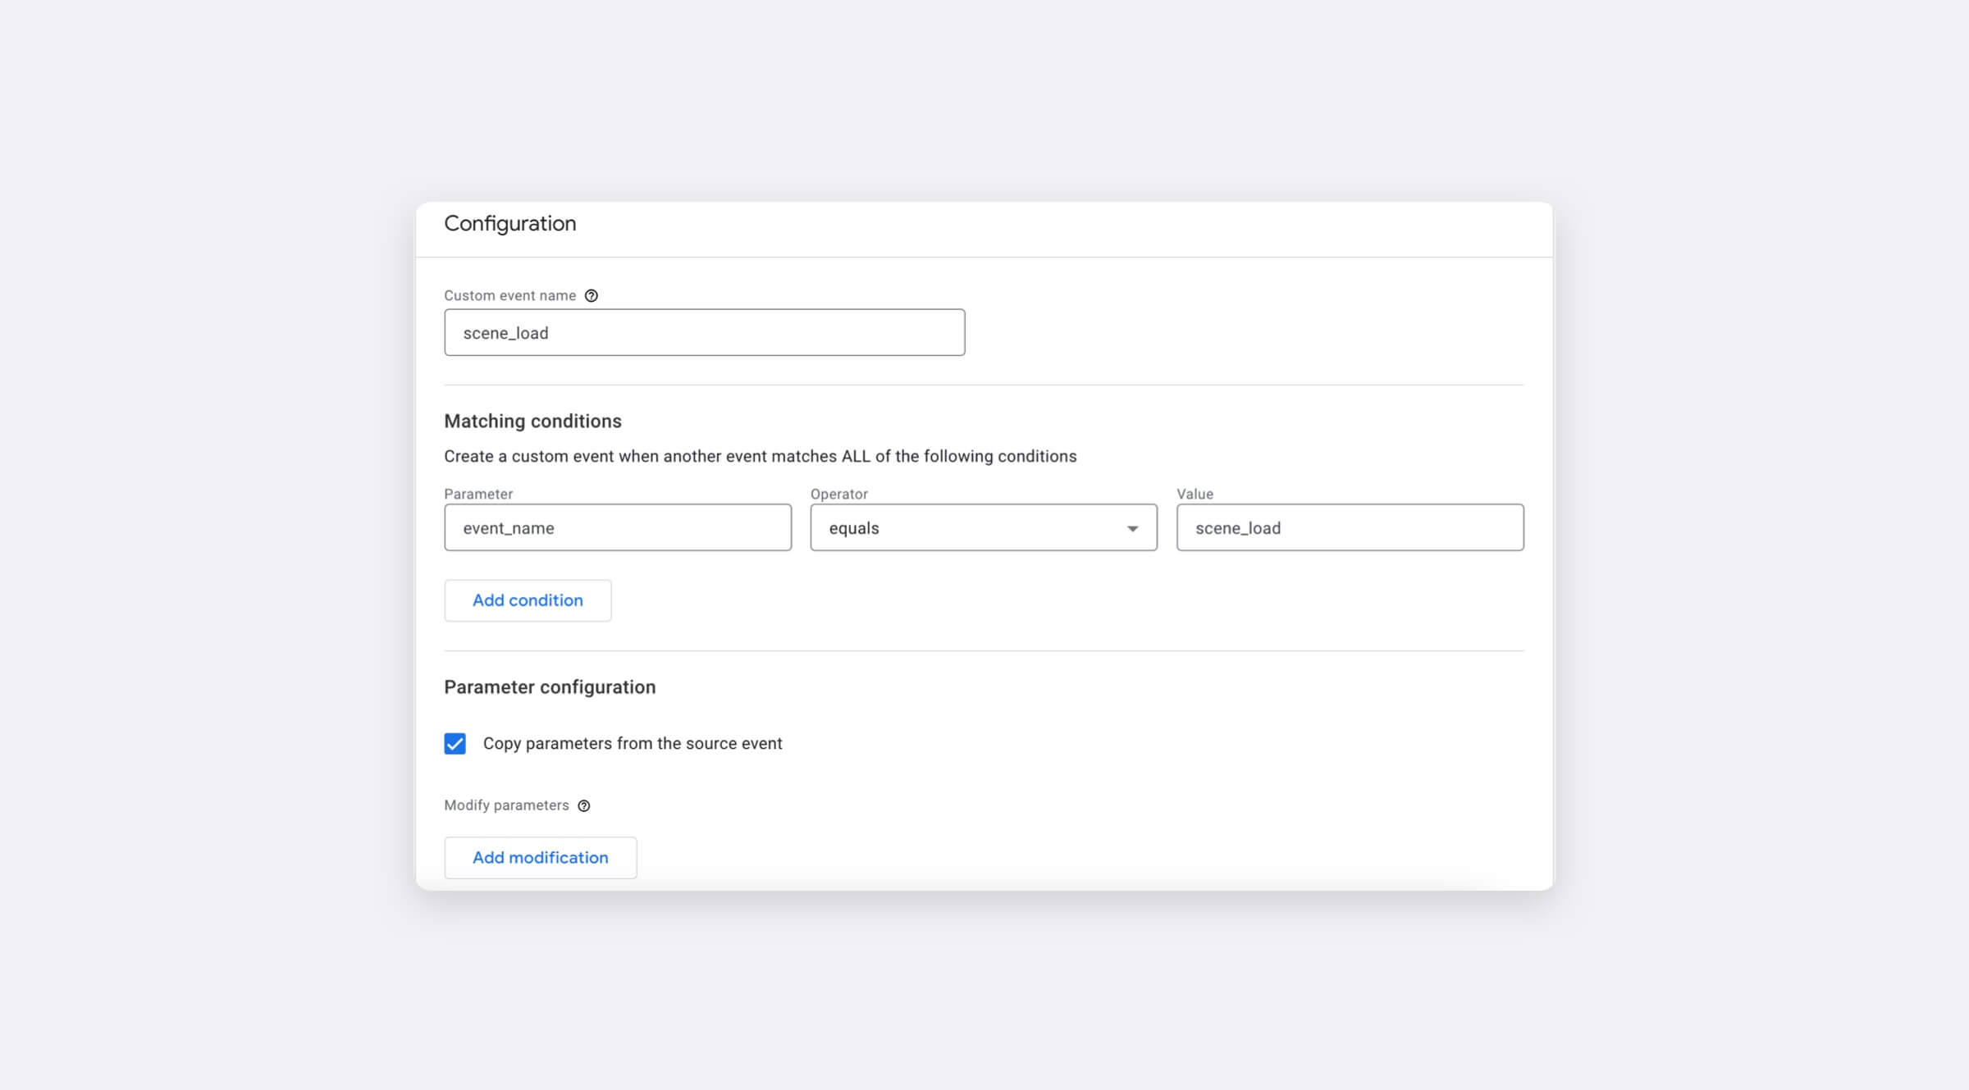
Task: Click the Operator field label
Action: pos(838,494)
